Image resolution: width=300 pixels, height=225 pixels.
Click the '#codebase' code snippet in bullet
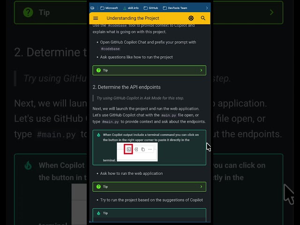pos(110,49)
